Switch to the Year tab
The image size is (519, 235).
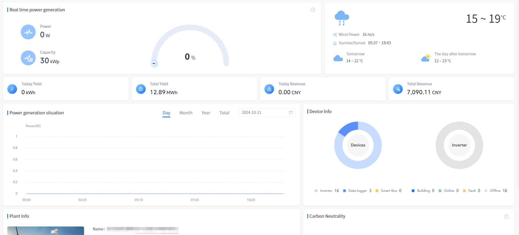coord(206,113)
